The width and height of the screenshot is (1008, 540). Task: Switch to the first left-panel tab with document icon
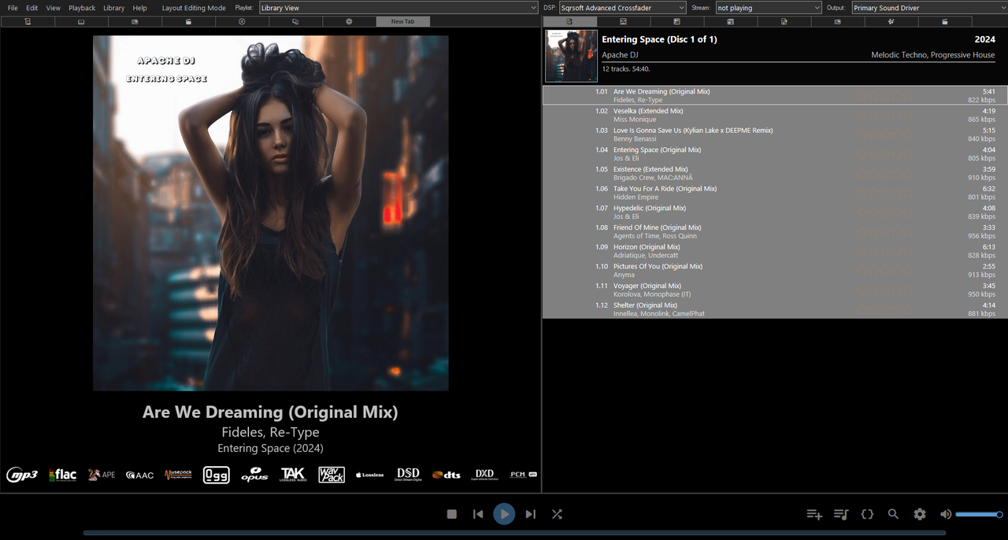[x=28, y=21]
